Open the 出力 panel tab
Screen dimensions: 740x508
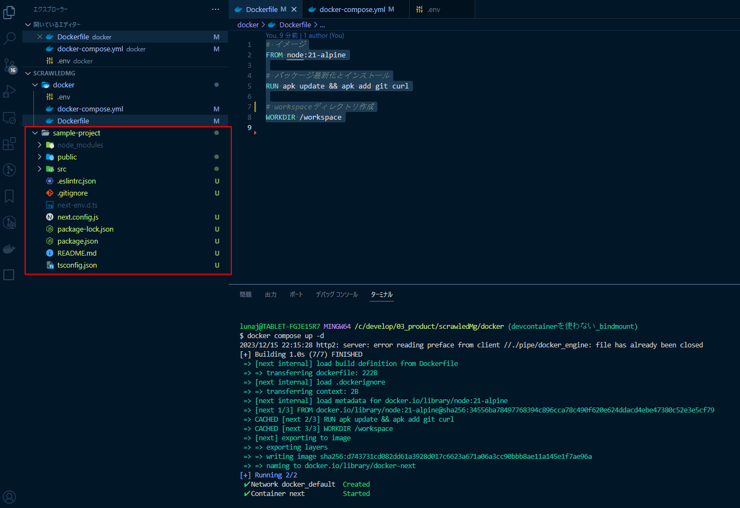point(271,294)
